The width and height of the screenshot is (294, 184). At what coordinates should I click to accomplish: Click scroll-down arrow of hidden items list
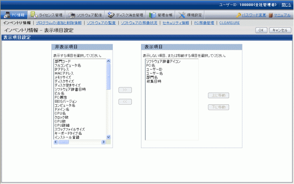click(108, 137)
